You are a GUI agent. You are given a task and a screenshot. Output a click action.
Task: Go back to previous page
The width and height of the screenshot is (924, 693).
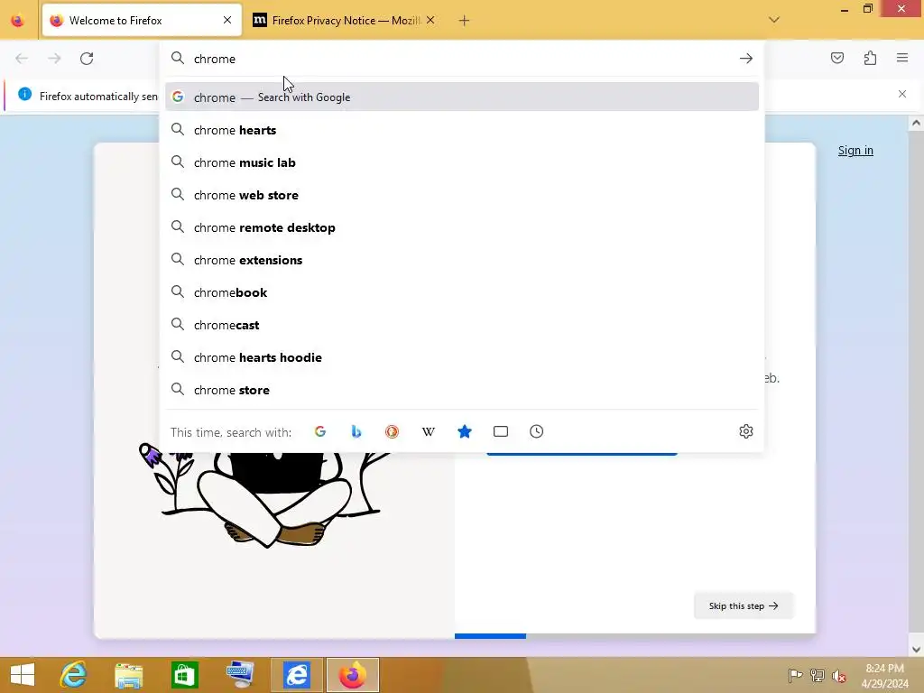click(x=22, y=59)
